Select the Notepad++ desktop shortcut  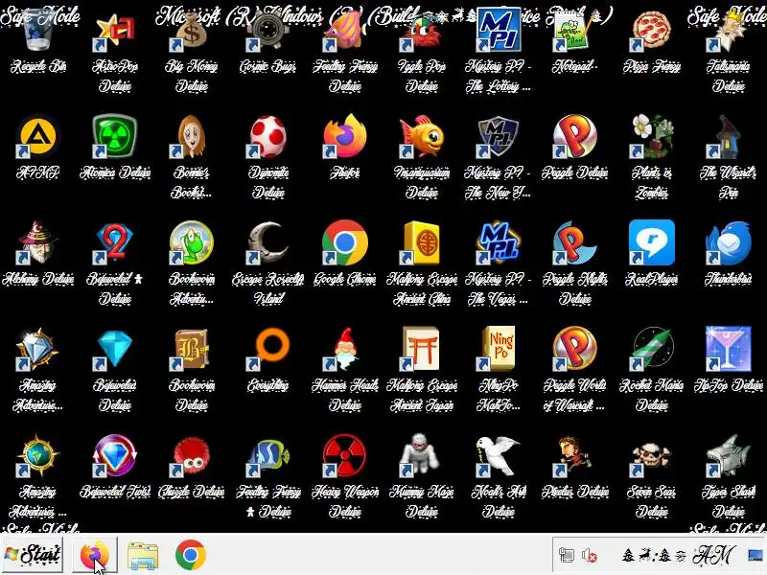(x=574, y=32)
